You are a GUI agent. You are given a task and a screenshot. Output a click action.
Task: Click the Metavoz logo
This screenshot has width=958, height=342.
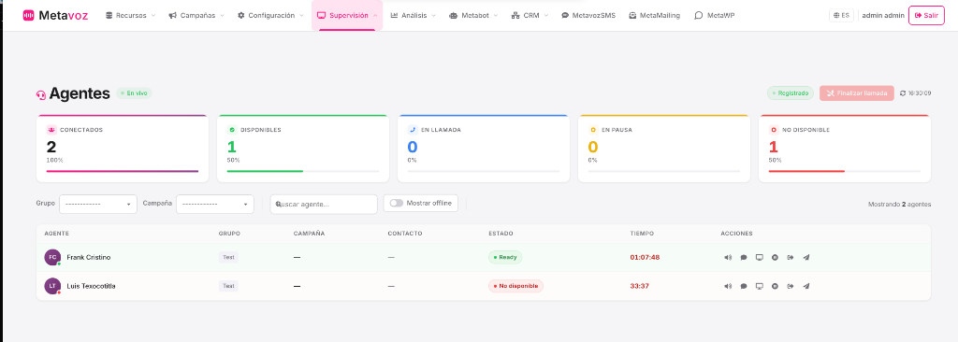coord(55,15)
